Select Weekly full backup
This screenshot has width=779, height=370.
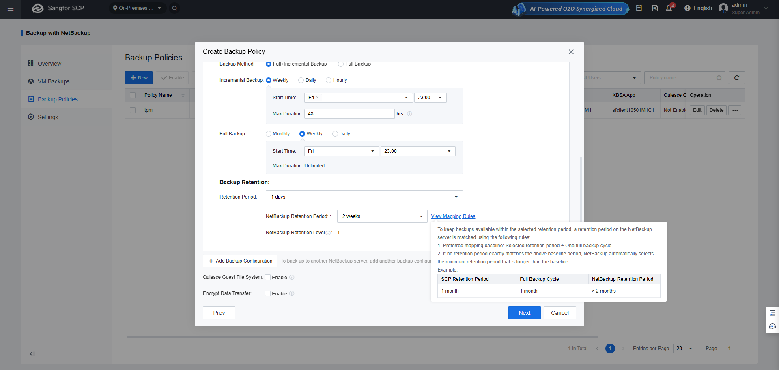click(302, 134)
